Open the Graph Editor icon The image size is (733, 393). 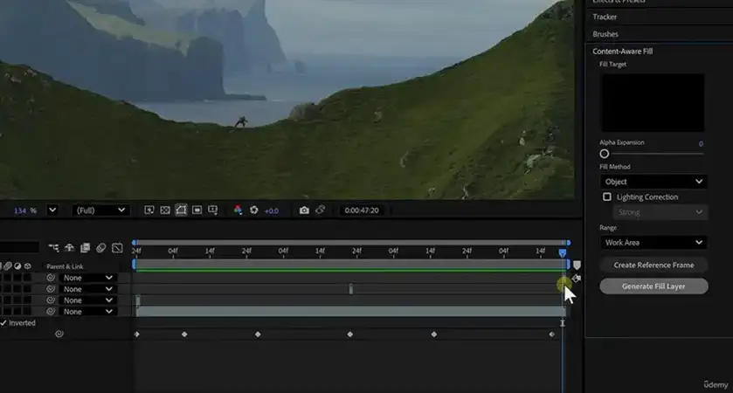pos(117,248)
